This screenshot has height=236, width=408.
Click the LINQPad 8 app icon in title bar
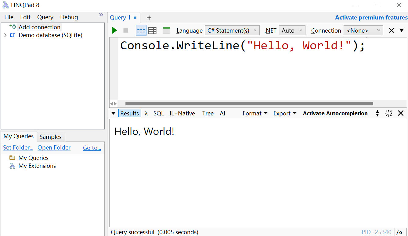coord(6,5)
